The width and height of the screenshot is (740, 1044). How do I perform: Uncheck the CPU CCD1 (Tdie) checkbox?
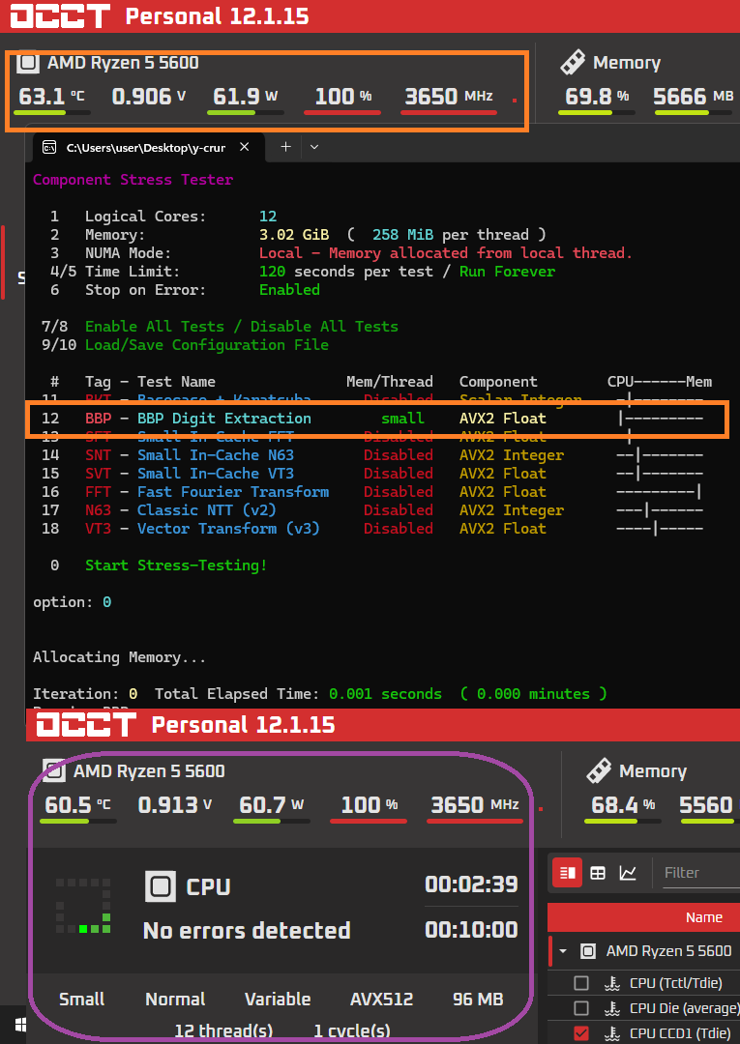click(x=581, y=1033)
